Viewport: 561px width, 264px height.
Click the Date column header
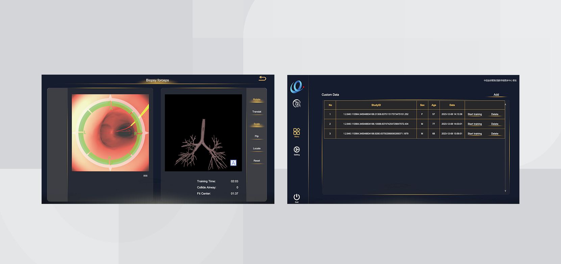point(452,105)
